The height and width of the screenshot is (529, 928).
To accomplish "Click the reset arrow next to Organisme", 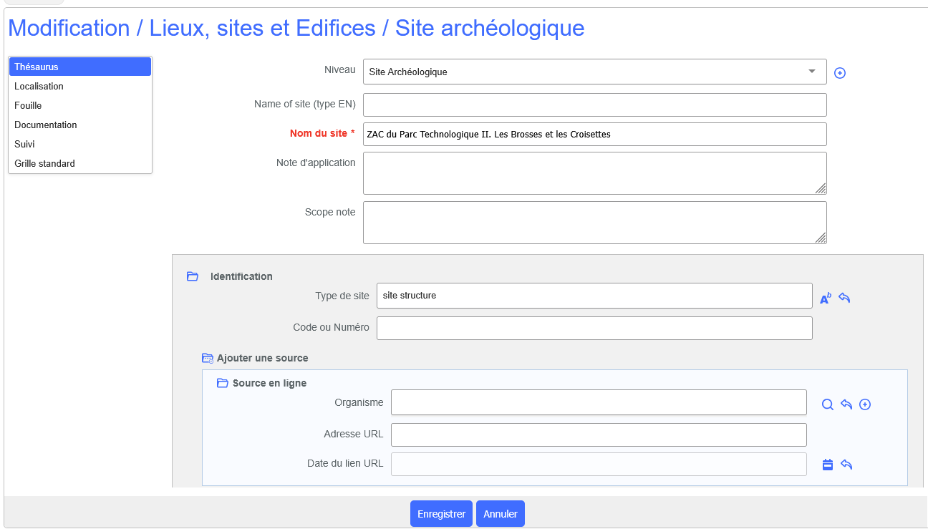I will (x=846, y=404).
